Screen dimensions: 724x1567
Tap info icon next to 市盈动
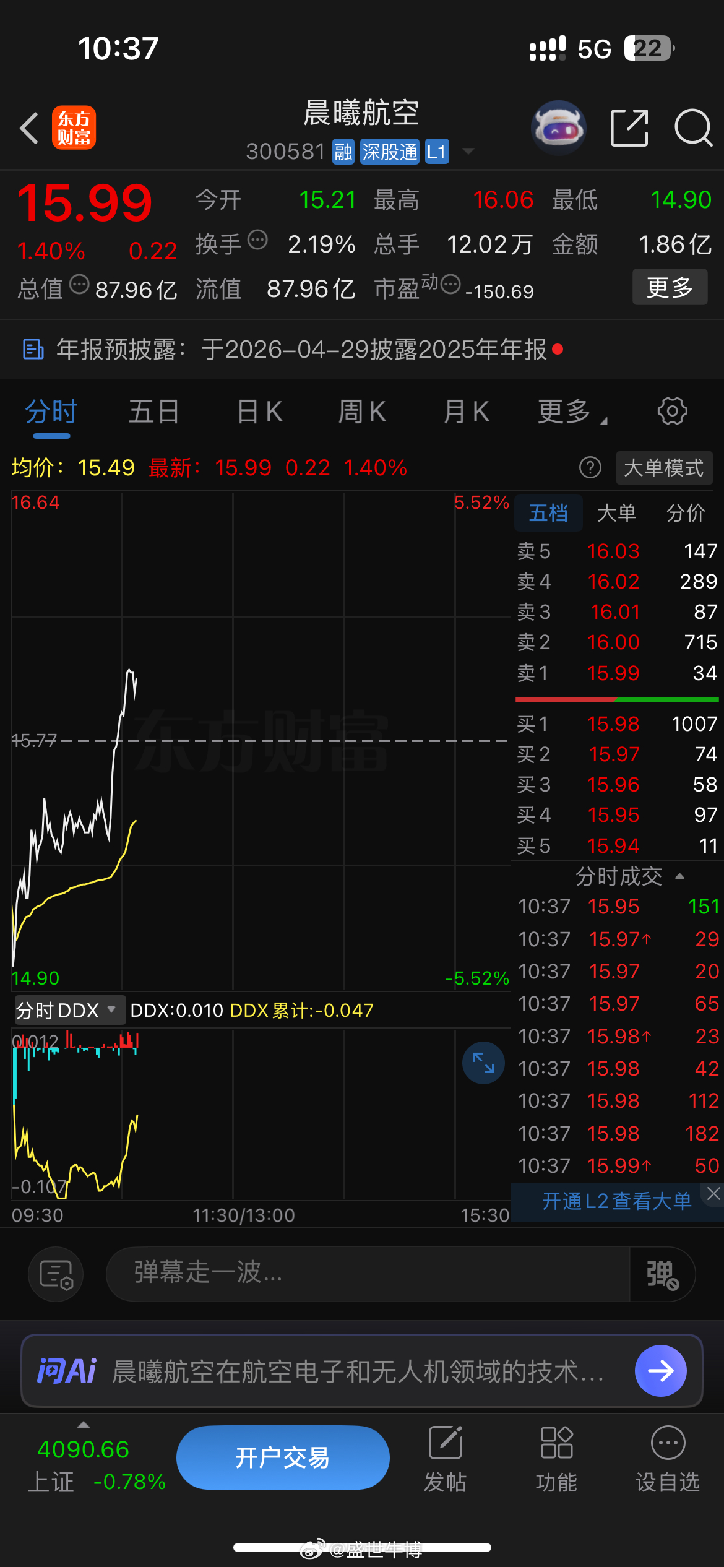[x=450, y=284]
